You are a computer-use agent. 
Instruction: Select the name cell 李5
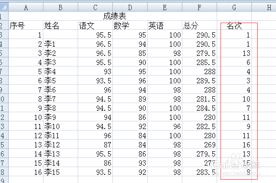coord(60,80)
